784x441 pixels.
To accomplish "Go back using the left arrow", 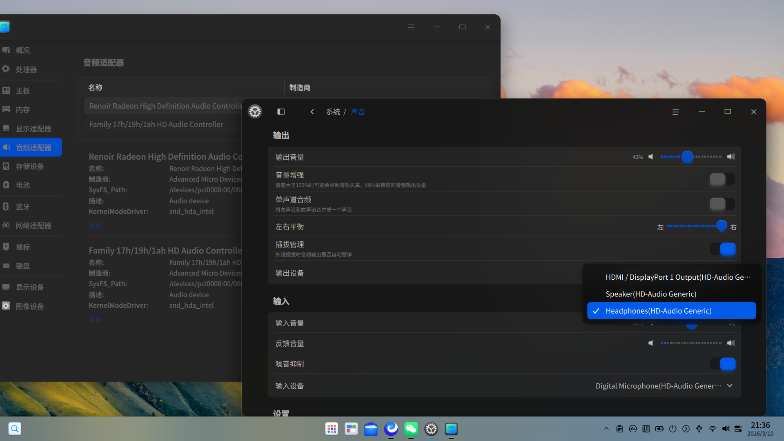I will 312,111.
